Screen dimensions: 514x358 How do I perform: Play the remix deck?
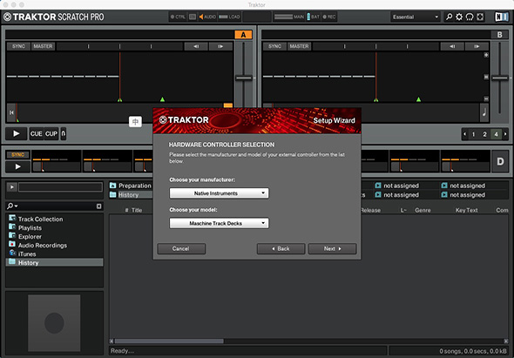click(x=17, y=166)
